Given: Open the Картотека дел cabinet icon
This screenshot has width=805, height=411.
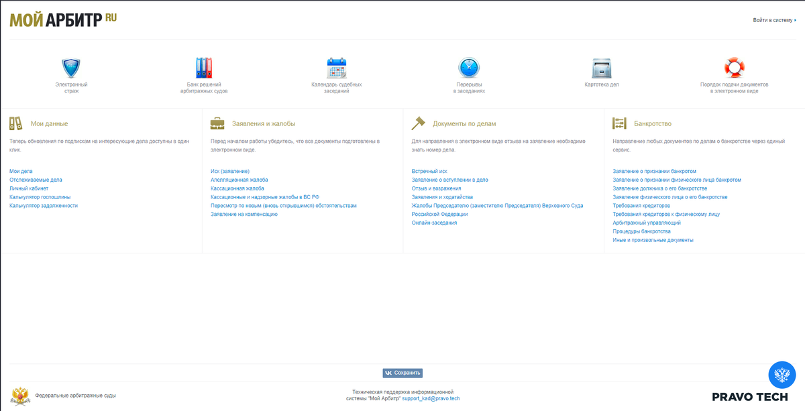Looking at the screenshot, I should point(602,68).
